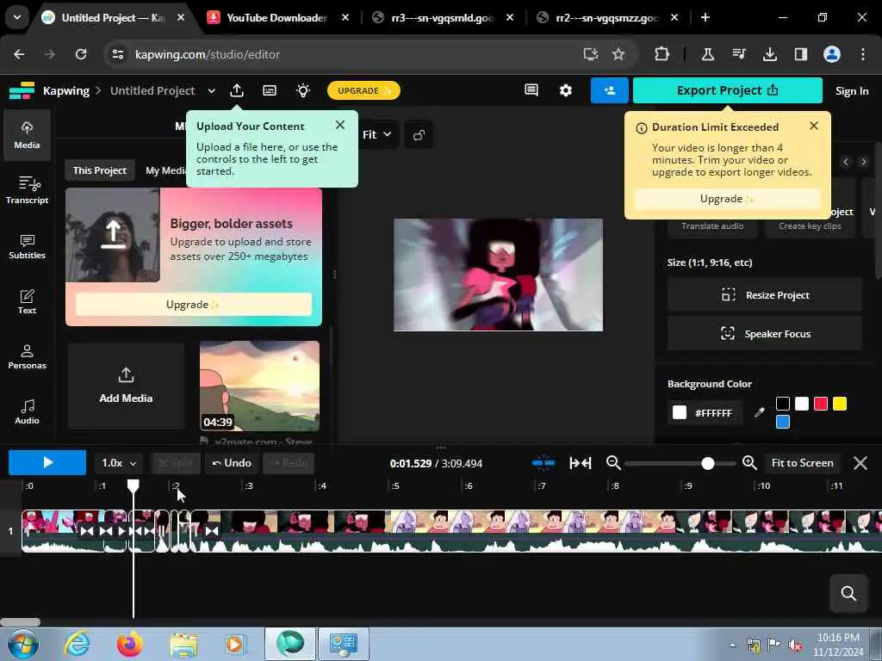Open Chrome tab search dropdown
Image resolution: width=882 pixels, height=661 pixels.
point(17,17)
